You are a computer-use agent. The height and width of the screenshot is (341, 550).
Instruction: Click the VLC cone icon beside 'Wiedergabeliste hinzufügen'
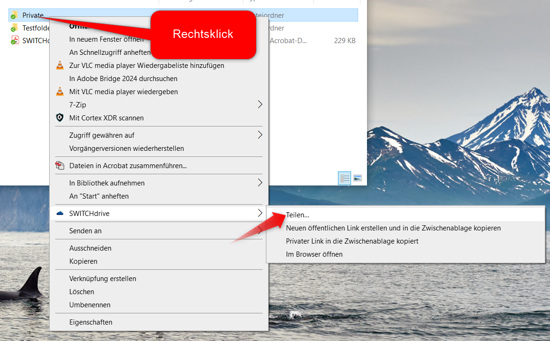(x=59, y=66)
